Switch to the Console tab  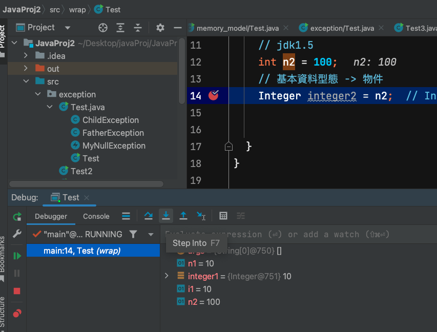point(96,216)
